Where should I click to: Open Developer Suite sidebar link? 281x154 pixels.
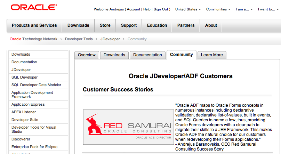click(x=38, y=120)
